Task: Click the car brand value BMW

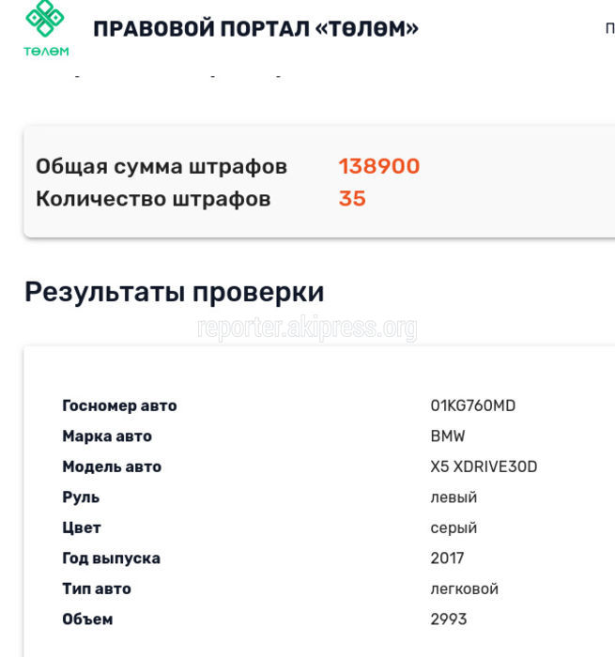Action: tap(447, 436)
